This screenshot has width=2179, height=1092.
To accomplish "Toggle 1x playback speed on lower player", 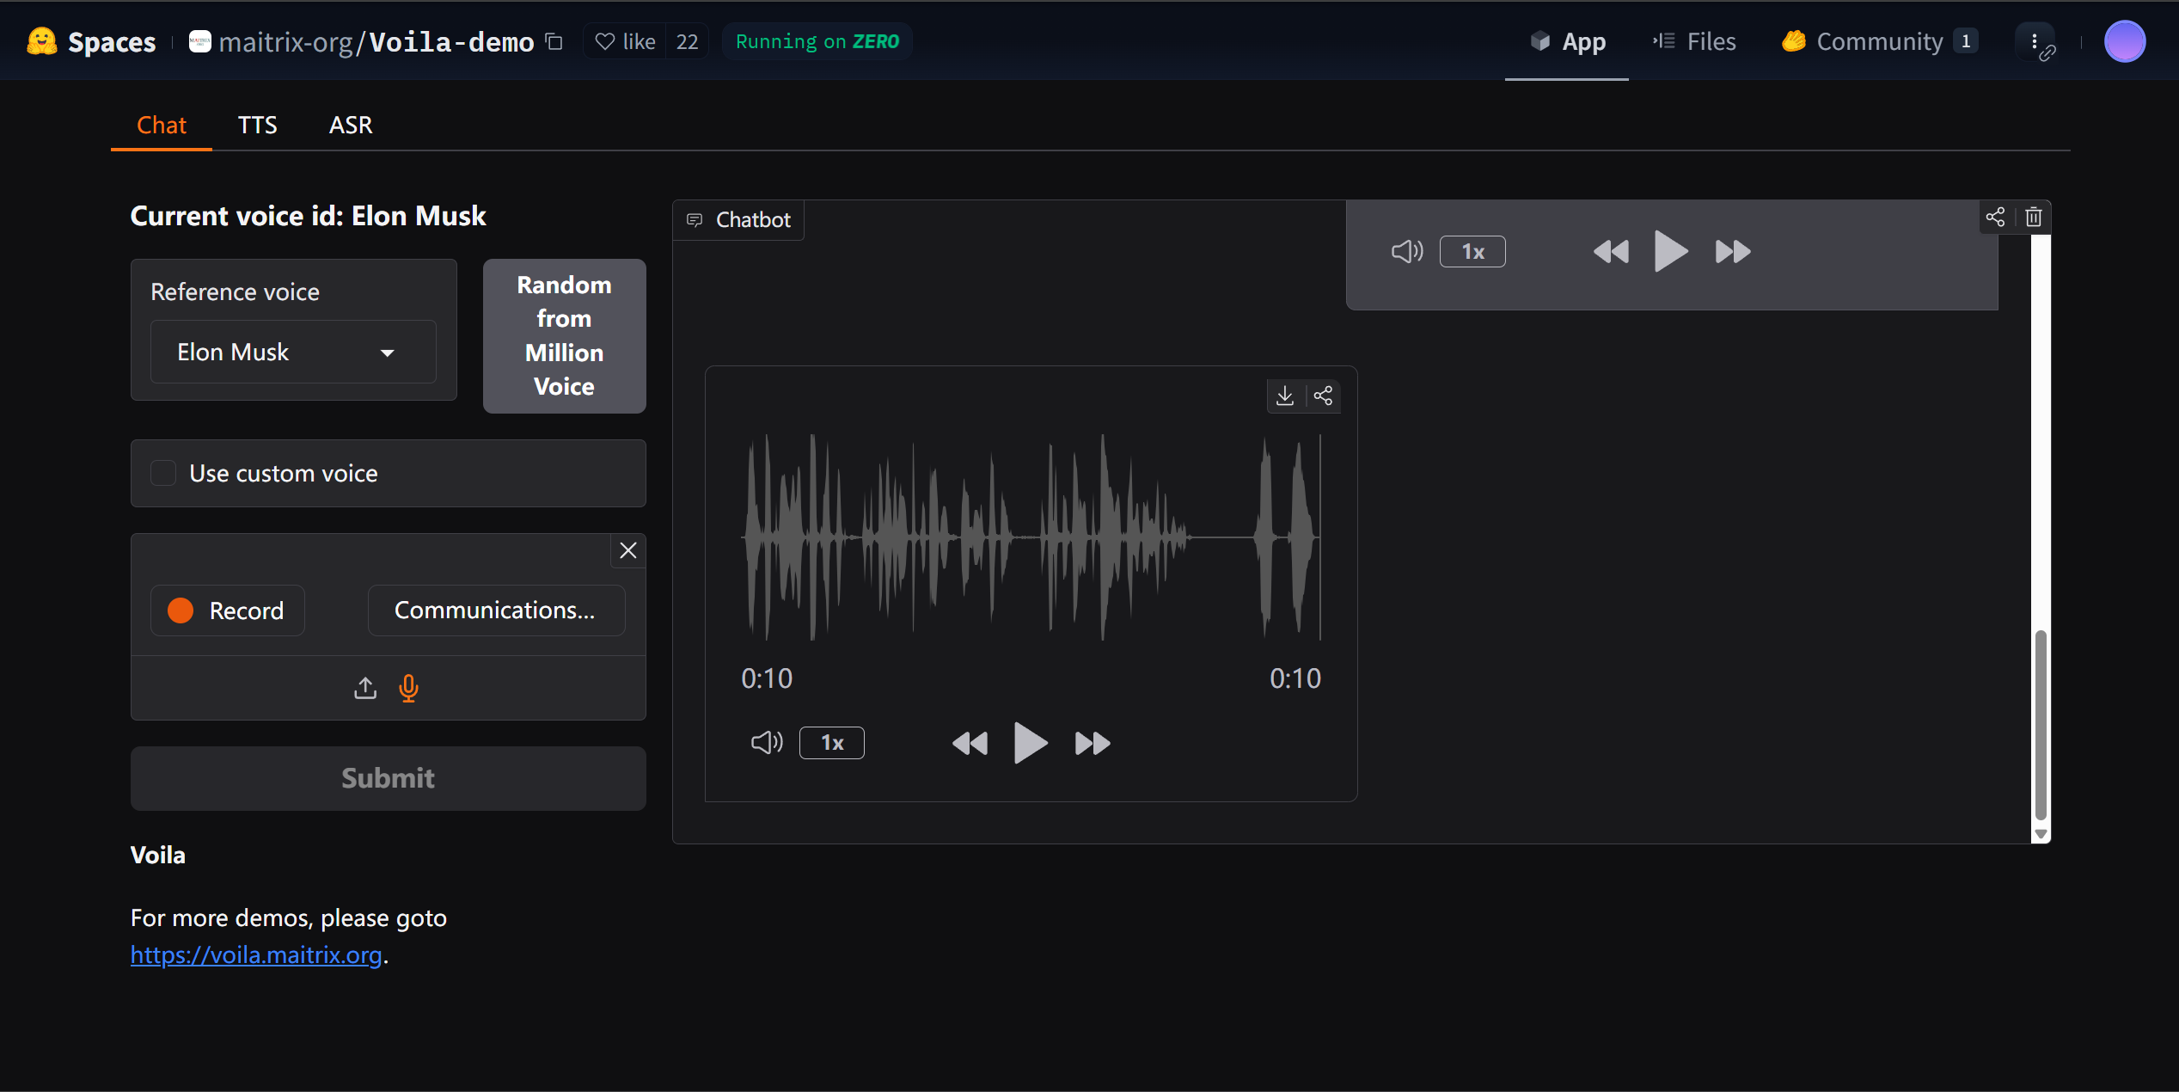I will tap(831, 742).
